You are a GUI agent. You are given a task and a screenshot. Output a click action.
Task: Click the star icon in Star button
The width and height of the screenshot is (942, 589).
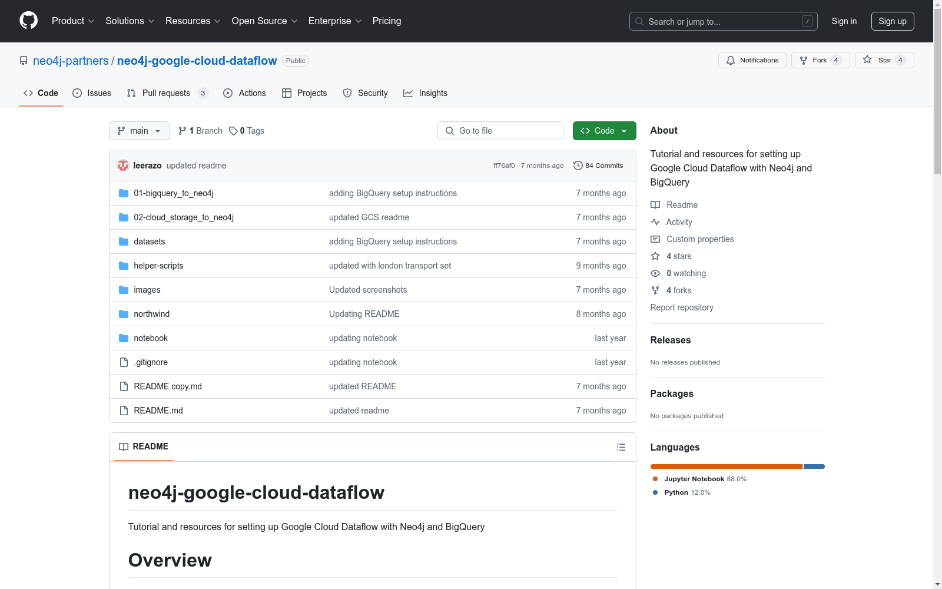point(867,59)
